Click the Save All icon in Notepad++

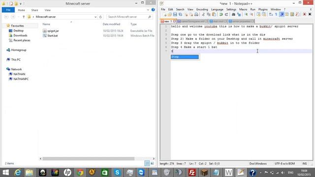click(x=181, y=14)
